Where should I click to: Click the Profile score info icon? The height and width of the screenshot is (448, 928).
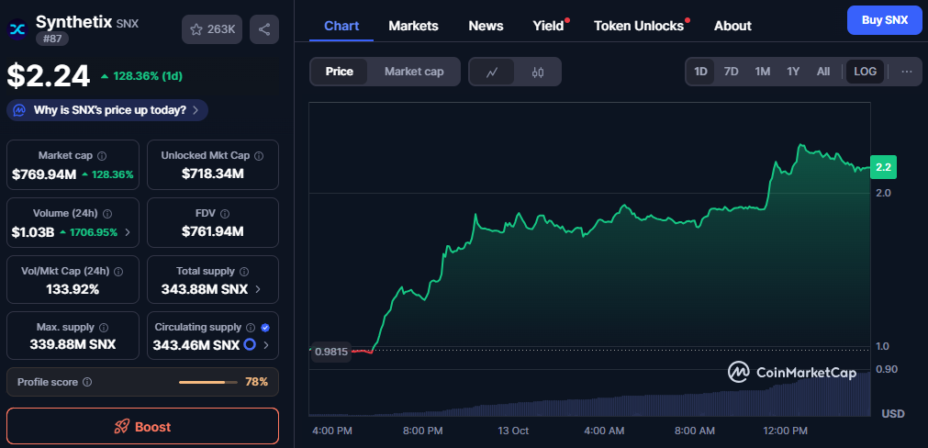coord(87,381)
